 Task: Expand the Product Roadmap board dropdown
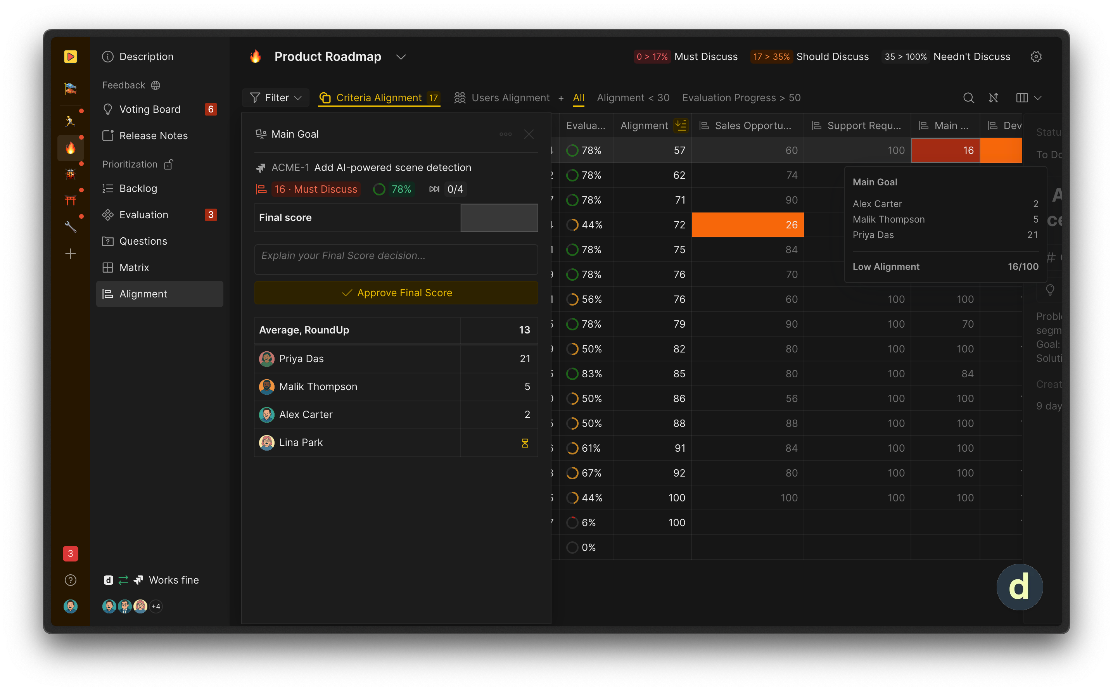pyautogui.click(x=401, y=57)
